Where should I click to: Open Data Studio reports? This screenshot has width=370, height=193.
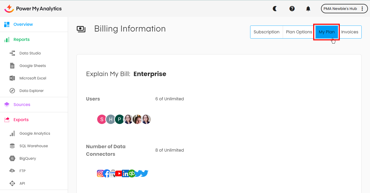30,53
